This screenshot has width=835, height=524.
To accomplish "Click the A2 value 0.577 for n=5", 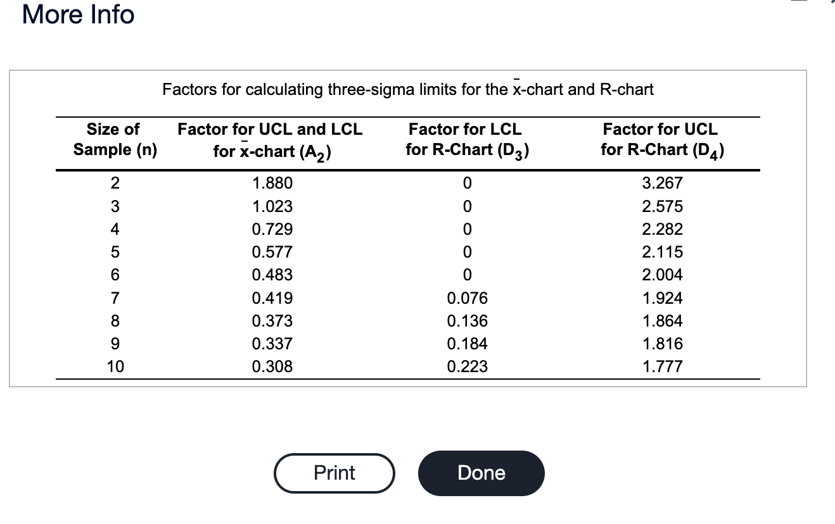I will pos(271,251).
